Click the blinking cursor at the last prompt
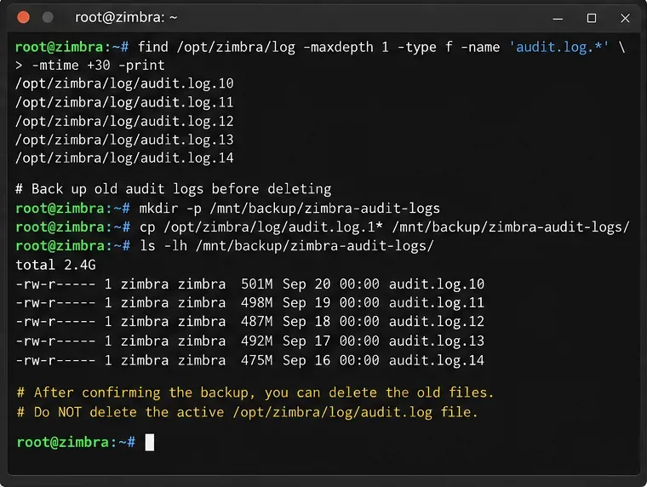Screen dimensions: 647x487 pos(149,443)
